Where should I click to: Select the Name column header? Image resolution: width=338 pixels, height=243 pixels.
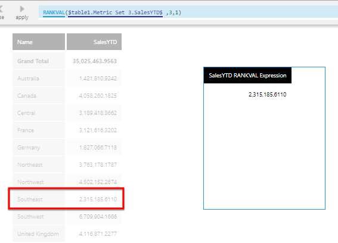click(x=39, y=42)
